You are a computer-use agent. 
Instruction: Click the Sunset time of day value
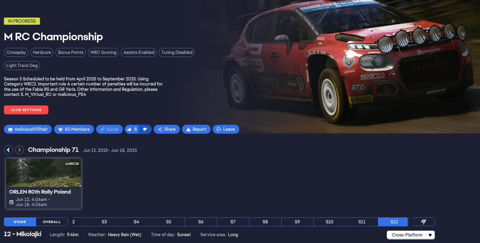coord(183,235)
